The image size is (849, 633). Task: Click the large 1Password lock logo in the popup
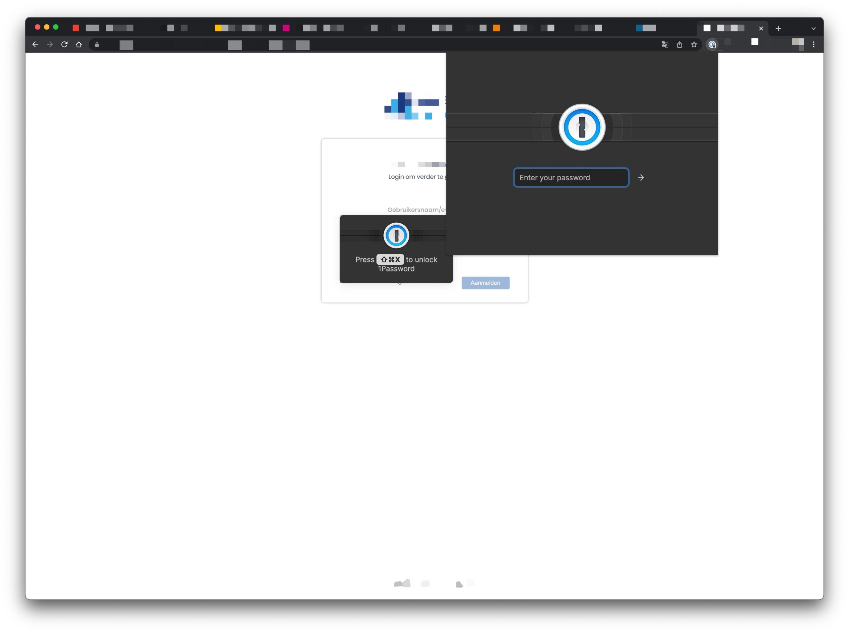point(582,127)
